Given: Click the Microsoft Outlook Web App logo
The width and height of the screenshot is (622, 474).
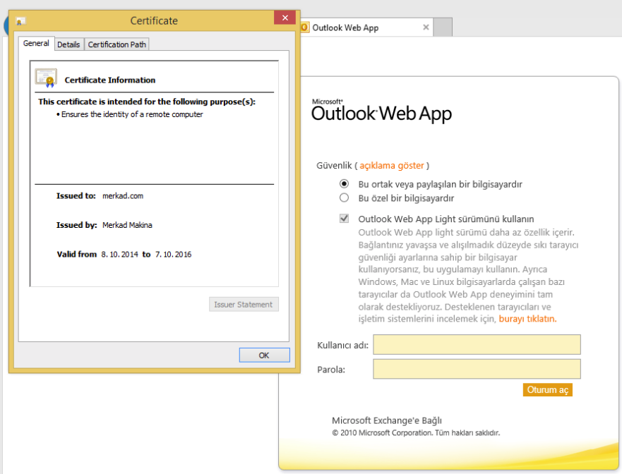Looking at the screenshot, I should click(x=382, y=111).
